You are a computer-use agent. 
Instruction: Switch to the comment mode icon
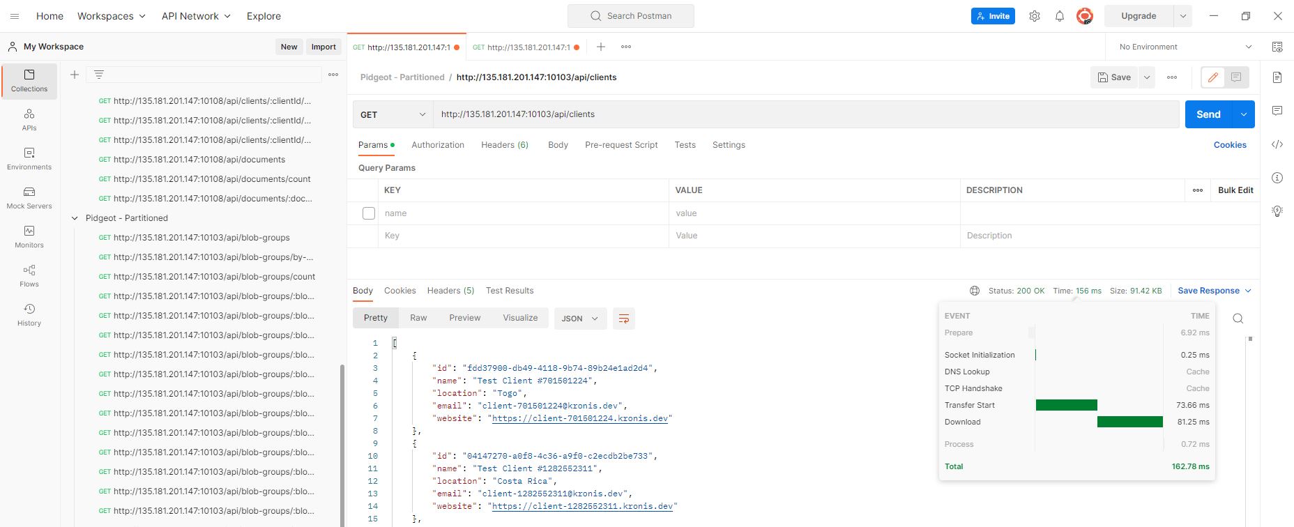[x=1236, y=77]
